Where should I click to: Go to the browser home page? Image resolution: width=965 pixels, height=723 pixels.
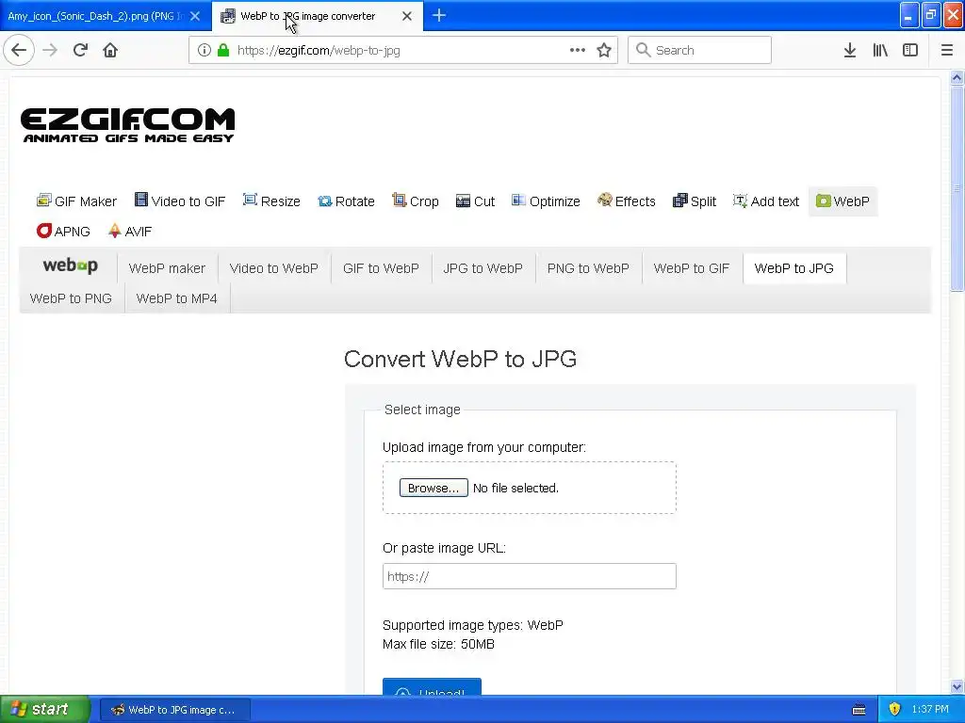(110, 50)
